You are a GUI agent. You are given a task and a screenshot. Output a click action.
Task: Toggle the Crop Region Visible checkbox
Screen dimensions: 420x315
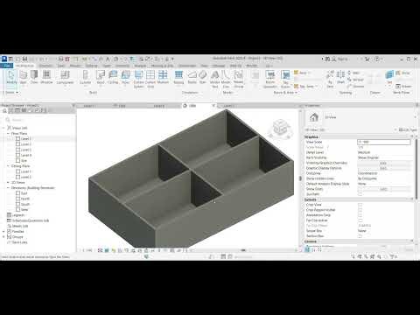360,210
